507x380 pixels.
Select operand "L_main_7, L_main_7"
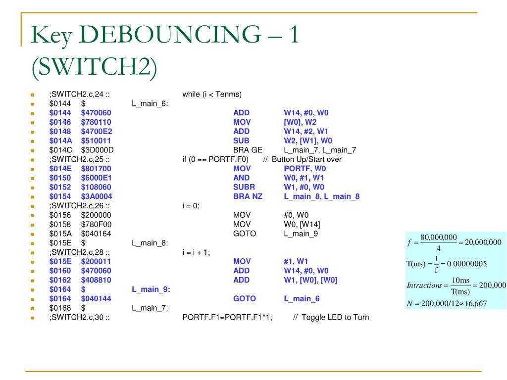[320, 150]
